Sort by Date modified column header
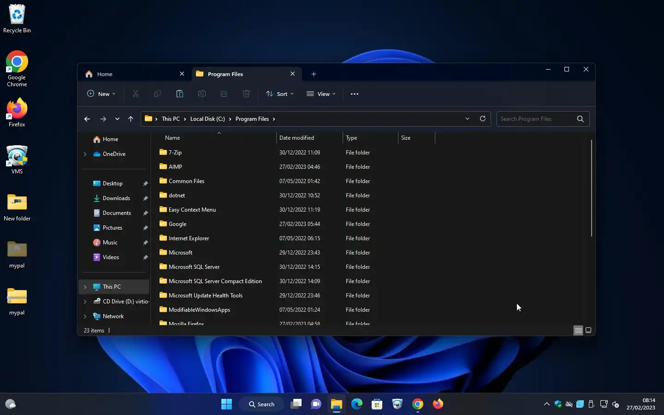This screenshot has height=415, width=664. pyautogui.click(x=309, y=138)
